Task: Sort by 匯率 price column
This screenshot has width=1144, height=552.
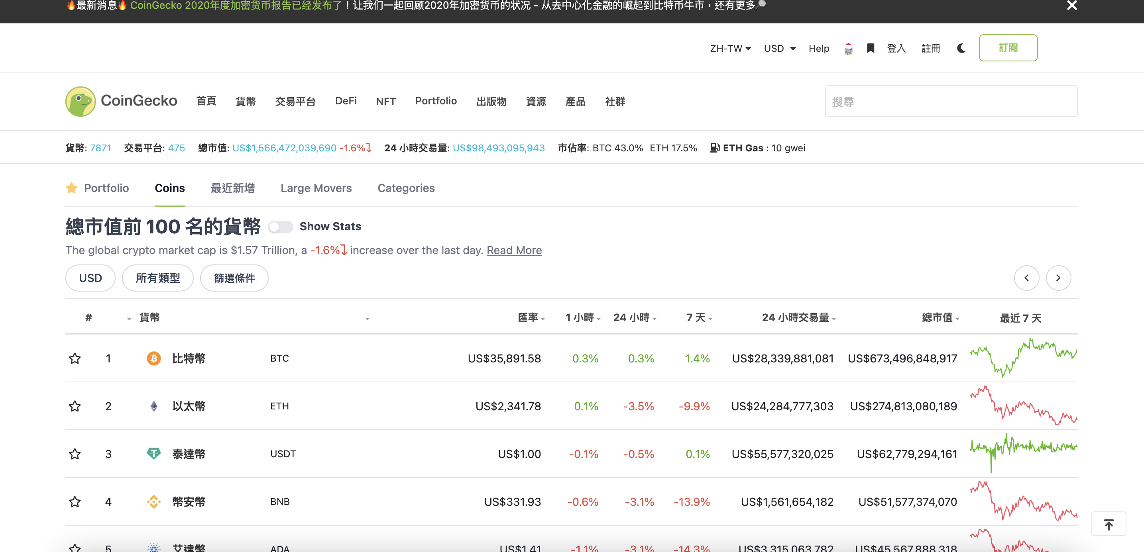Action: pyautogui.click(x=531, y=318)
